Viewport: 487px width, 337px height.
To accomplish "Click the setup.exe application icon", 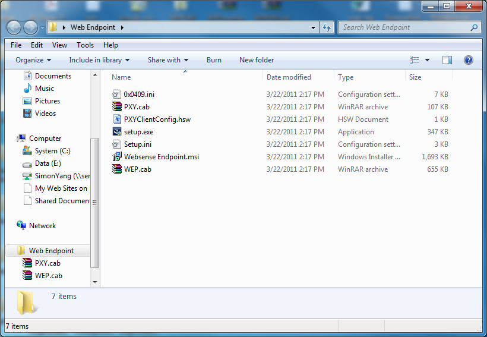I will [116, 131].
